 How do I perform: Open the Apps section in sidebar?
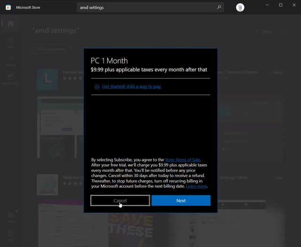coord(10,43)
